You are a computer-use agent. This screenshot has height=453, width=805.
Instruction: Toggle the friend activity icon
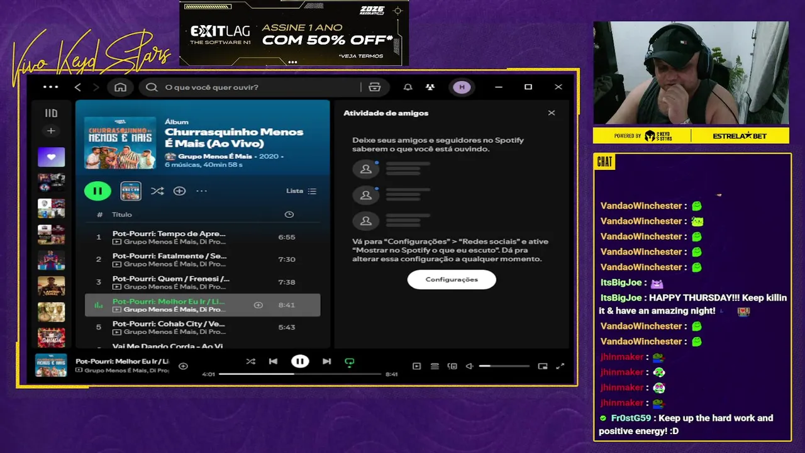click(x=430, y=87)
